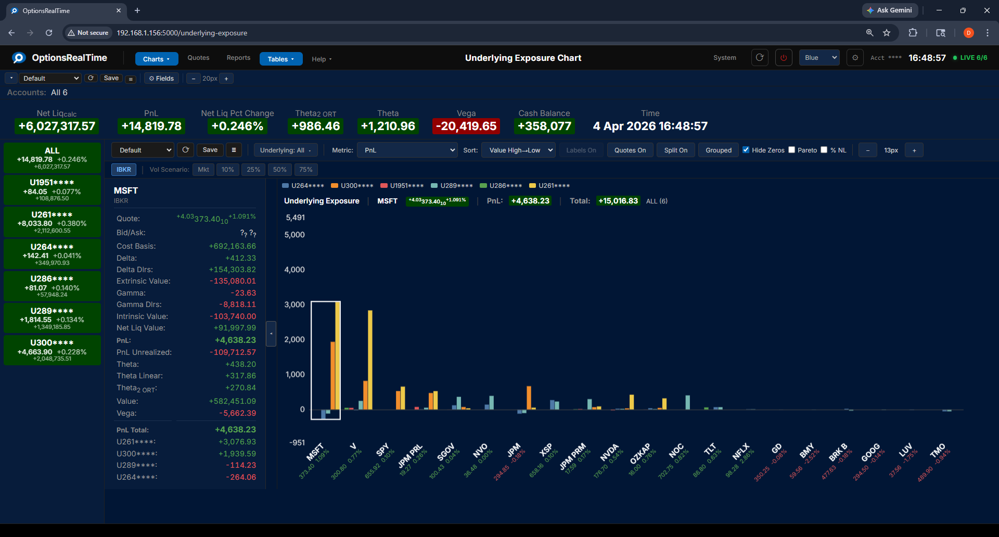Save the chart toolbar preset
Viewport: 999px width, 537px height.
tap(210, 150)
